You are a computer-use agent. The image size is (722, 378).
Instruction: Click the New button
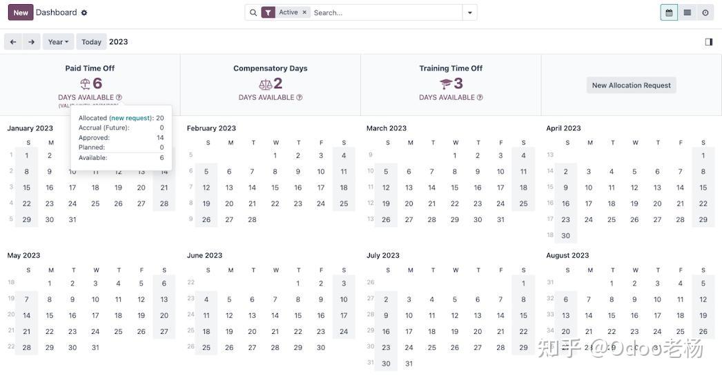[21, 12]
